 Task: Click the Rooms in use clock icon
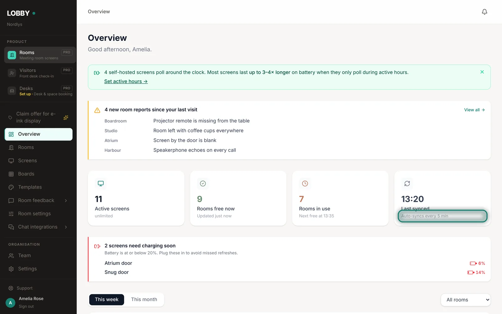pyautogui.click(x=305, y=183)
